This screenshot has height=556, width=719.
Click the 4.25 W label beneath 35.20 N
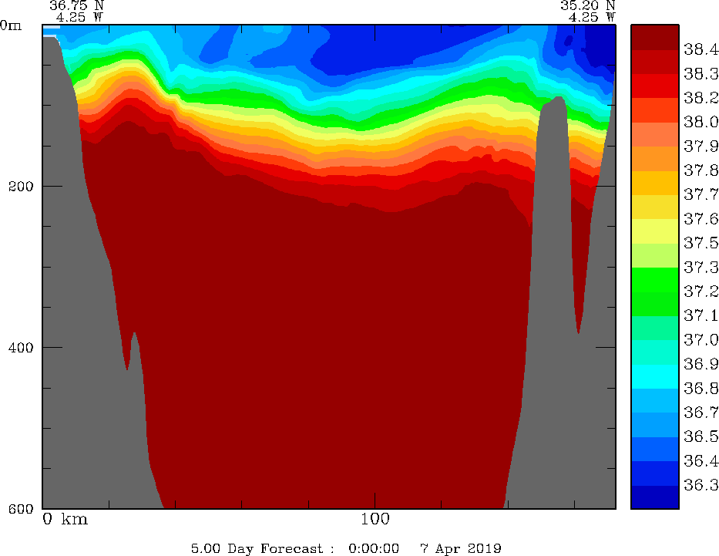[592, 17]
